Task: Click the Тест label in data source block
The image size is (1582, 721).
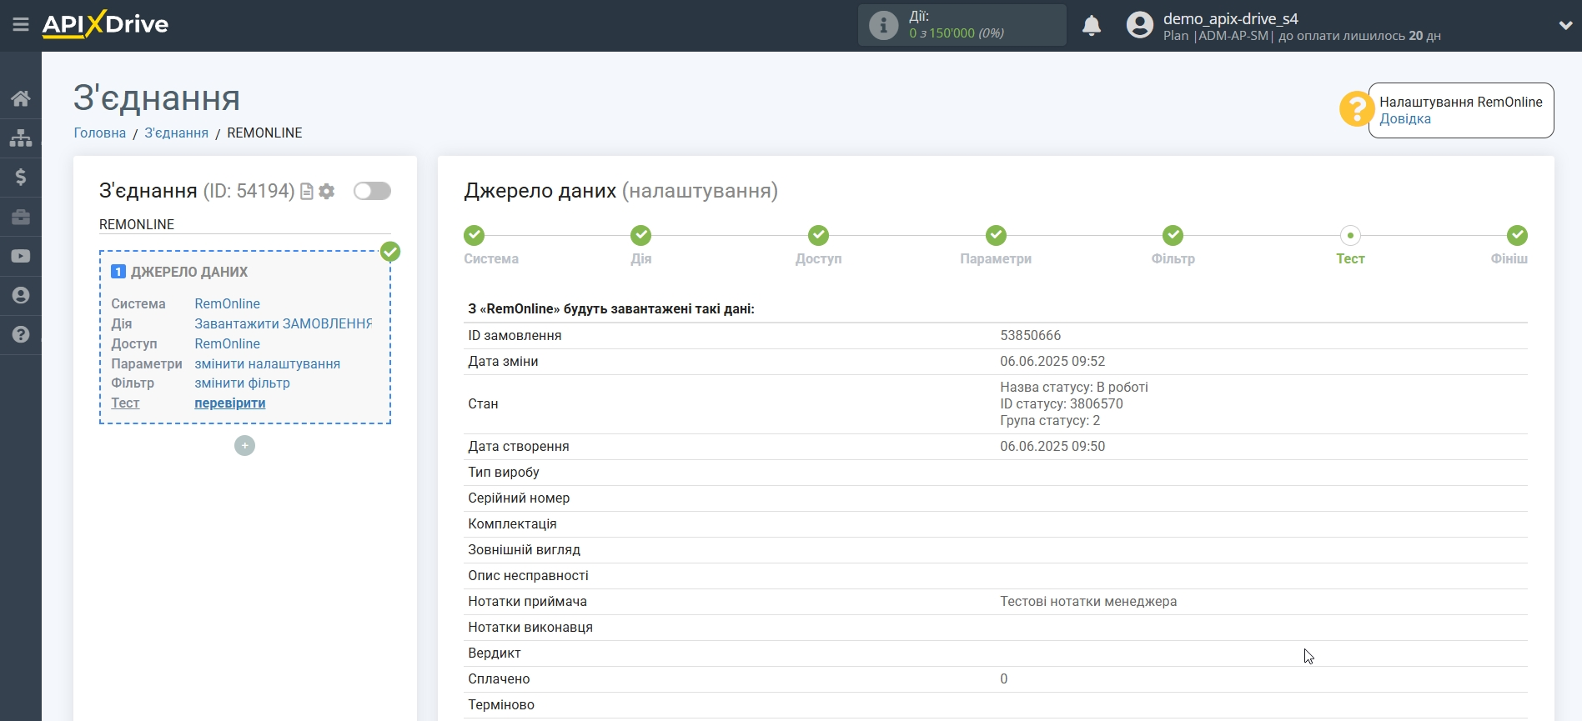Action: click(x=125, y=403)
